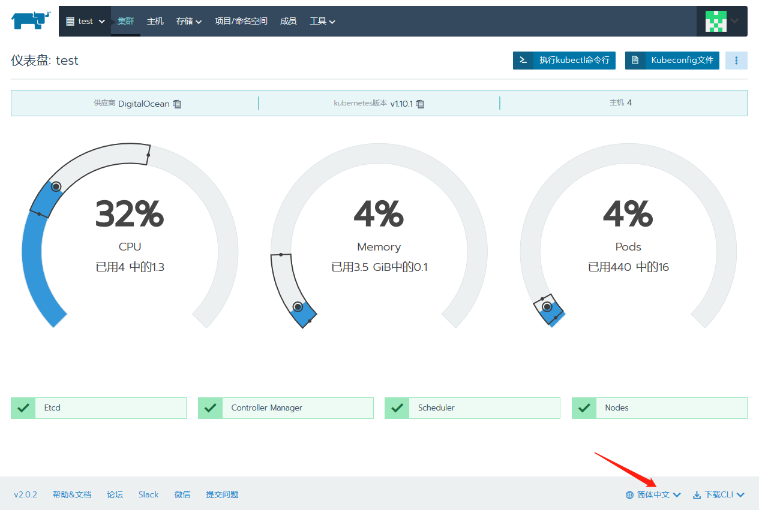Open the 简体中文 language selector

tap(653, 494)
